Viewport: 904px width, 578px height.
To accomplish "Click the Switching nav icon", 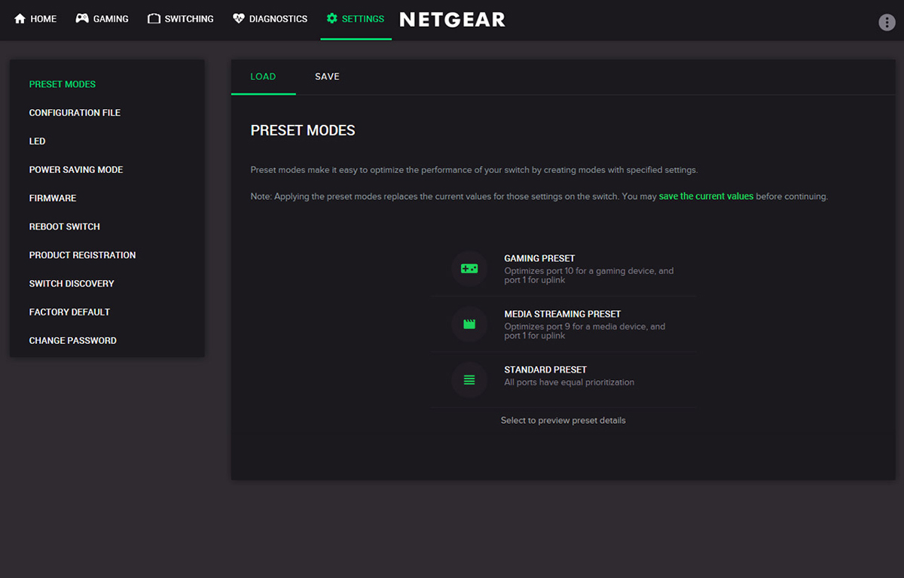I will (154, 19).
